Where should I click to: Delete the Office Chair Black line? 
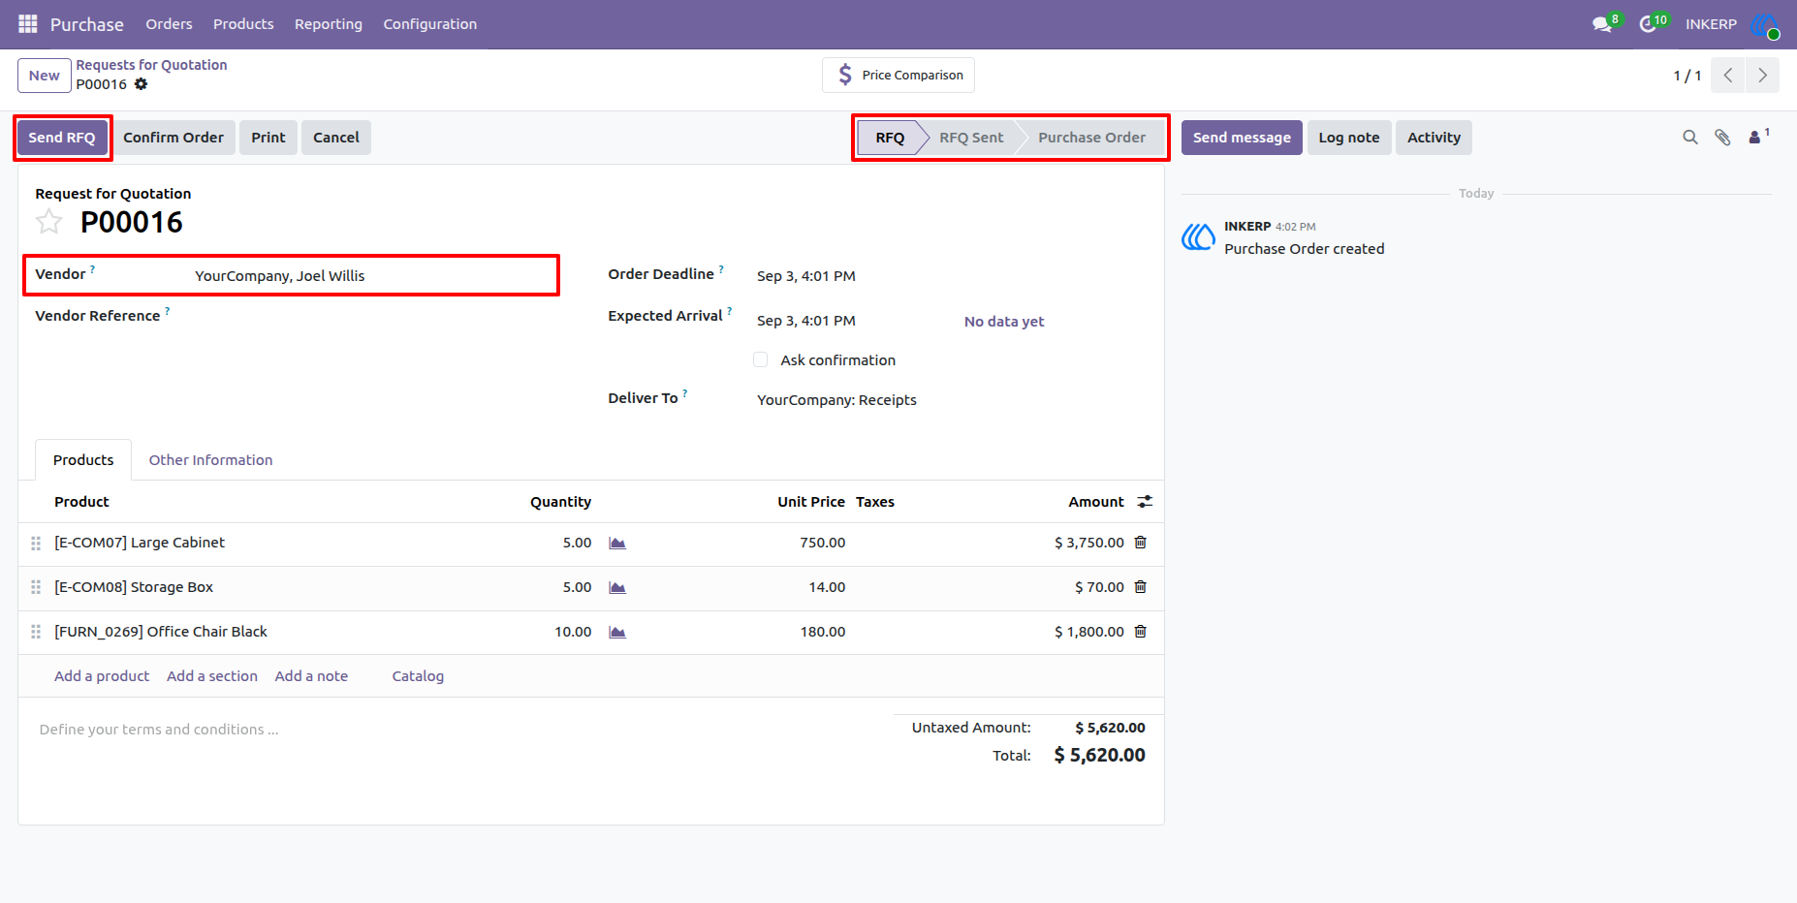point(1141,632)
